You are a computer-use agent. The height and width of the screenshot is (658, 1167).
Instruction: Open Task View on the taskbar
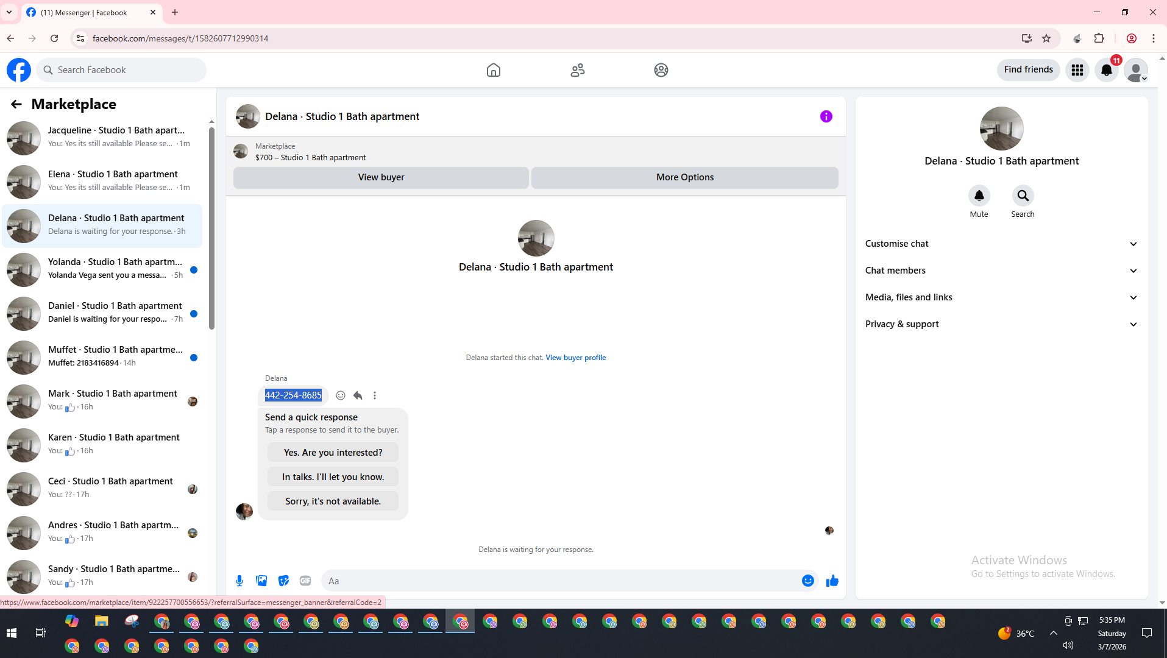point(41,634)
